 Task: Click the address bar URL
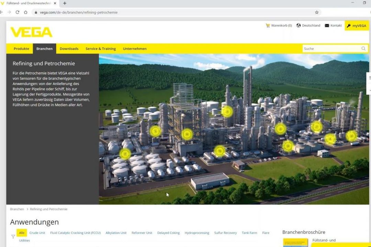click(79, 12)
